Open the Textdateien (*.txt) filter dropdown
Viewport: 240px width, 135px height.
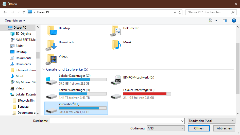click(211, 121)
